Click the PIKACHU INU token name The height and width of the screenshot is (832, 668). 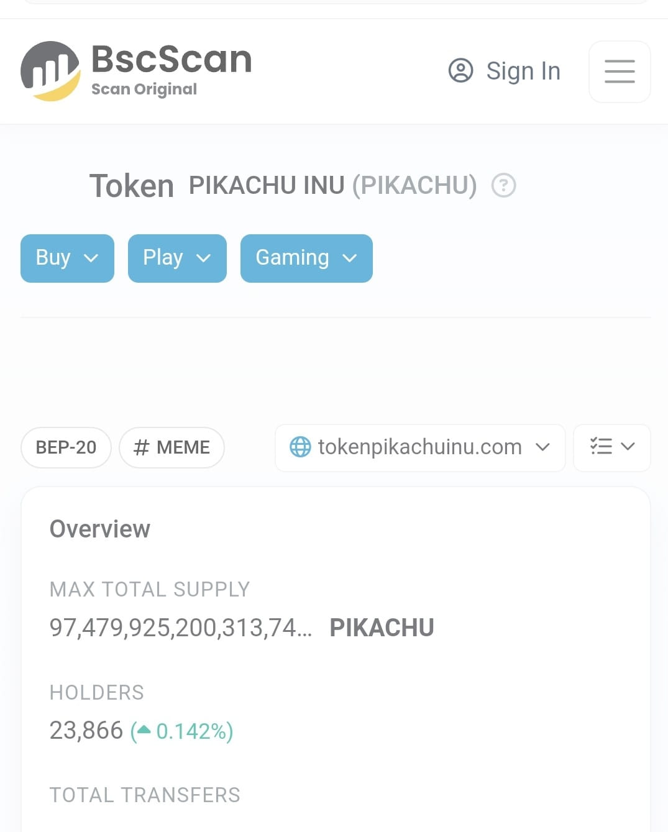[267, 185]
